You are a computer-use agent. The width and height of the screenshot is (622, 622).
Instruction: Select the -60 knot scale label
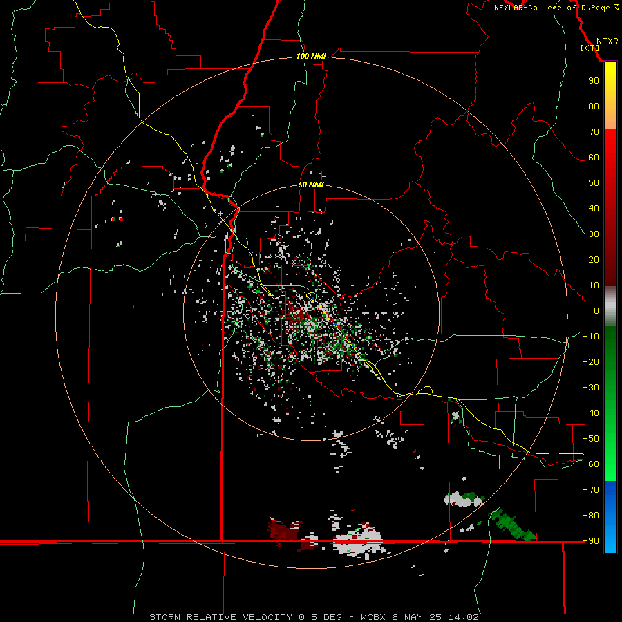coord(591,464)
